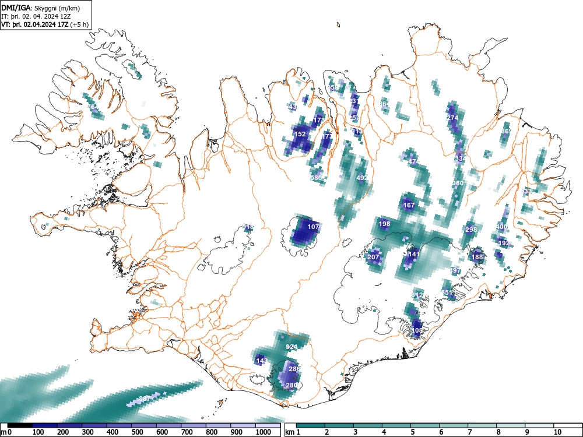Click the visibility value 580 on the map
This screenshot has width=583, height=437.
tap(316, 178)
